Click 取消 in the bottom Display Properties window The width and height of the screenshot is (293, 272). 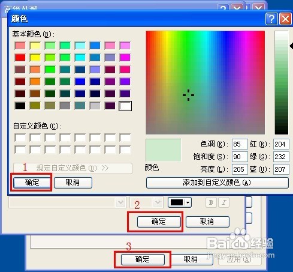[191, 259]
